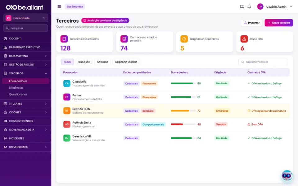Viewport: 298px width, 186px height.
Task: Click the Sua Empresa company badge
Action: click(x=75, y=7)
